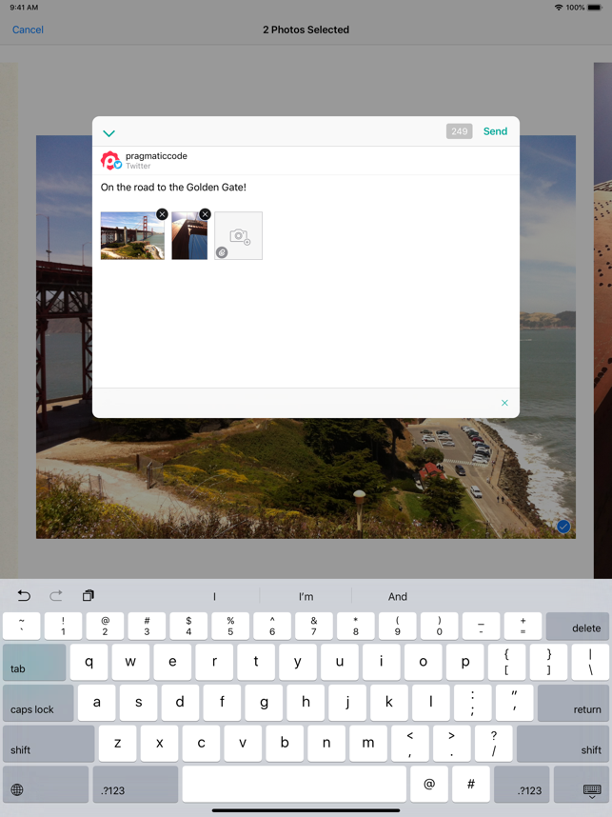Send the tweet
Image resolution: width=612 pixels, height=817 pixels.
tap(495, 131)
